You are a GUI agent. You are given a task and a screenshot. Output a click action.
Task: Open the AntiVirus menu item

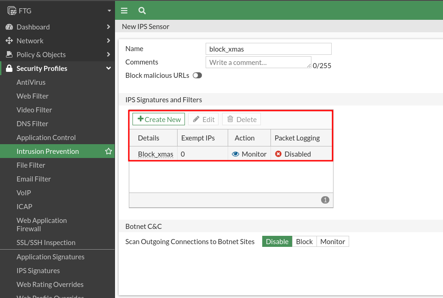pos(31,82)
